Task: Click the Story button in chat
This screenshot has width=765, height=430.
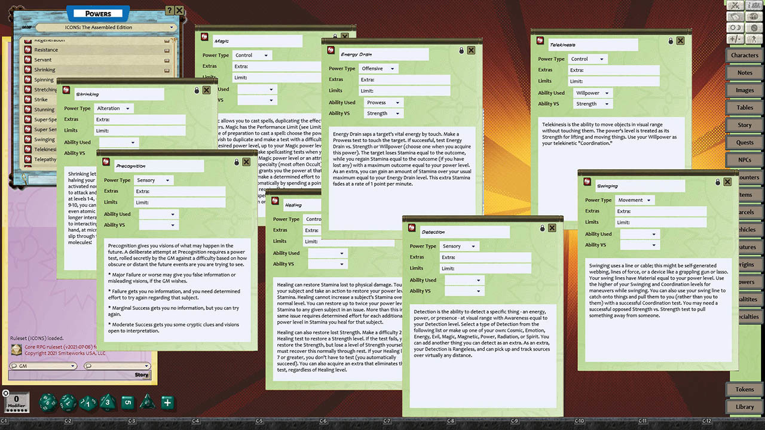Action: 141,375
